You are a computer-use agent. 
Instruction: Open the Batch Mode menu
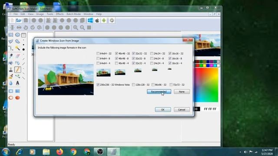[x=73, y=14]
